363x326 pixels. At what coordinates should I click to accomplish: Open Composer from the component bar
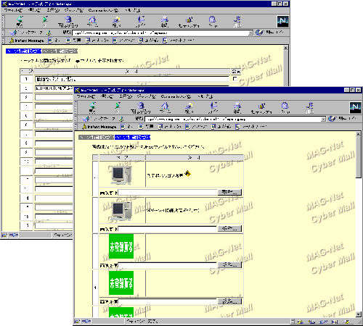(x=347, y=322)
